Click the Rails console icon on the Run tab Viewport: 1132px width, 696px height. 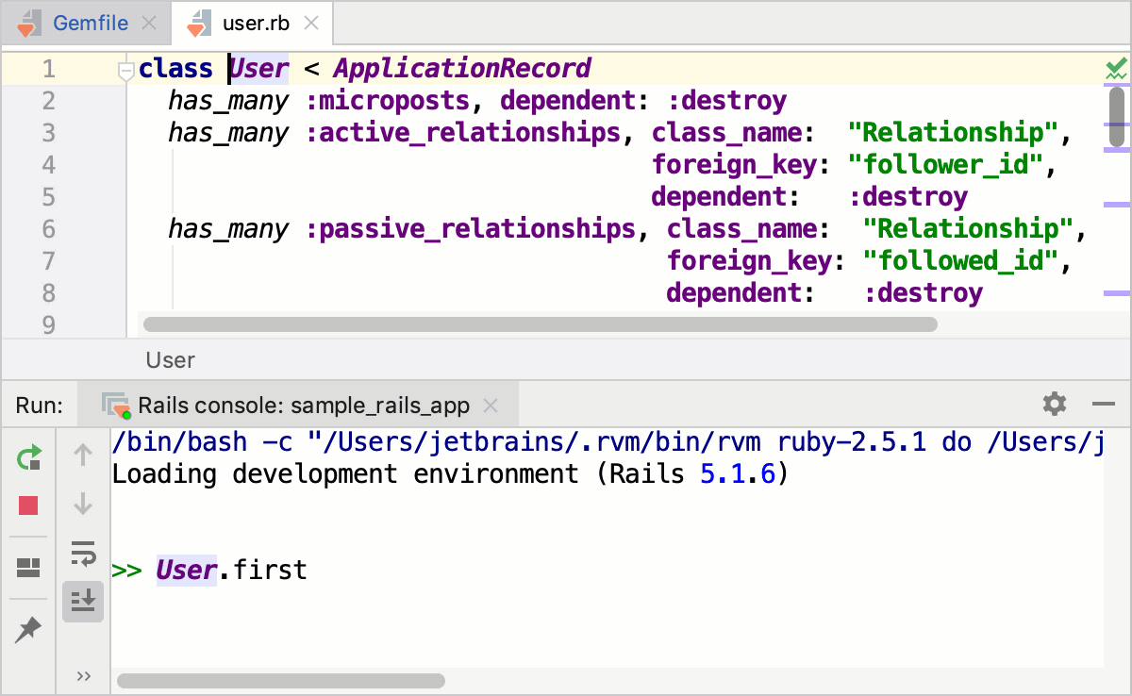[115, 405]
